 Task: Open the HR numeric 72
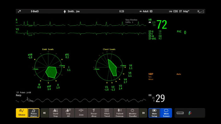tap(162, 25)
